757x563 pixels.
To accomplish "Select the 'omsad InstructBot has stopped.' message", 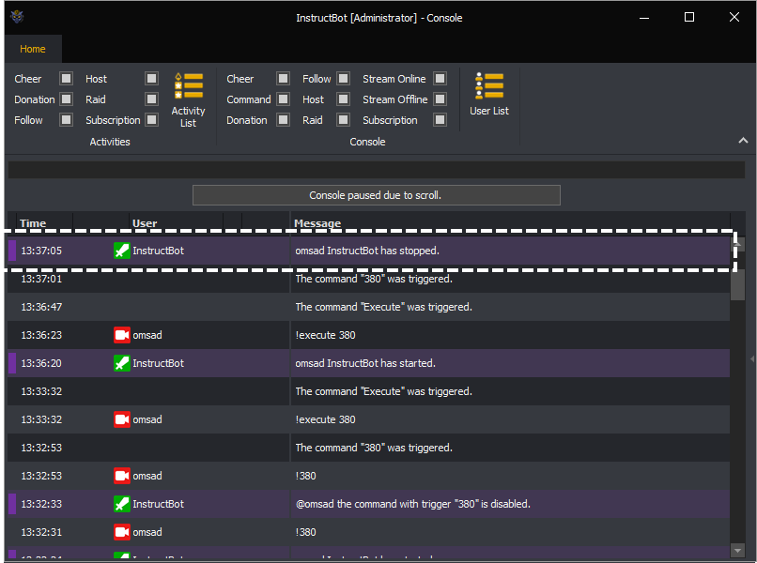I will point(367,251).
